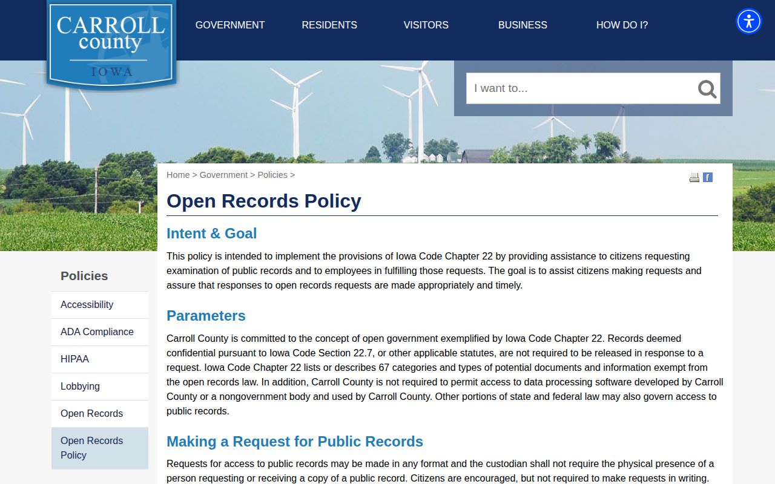Click Making a Request for Public Records heading
Screen dimensions: 775x484
point(295,442)
